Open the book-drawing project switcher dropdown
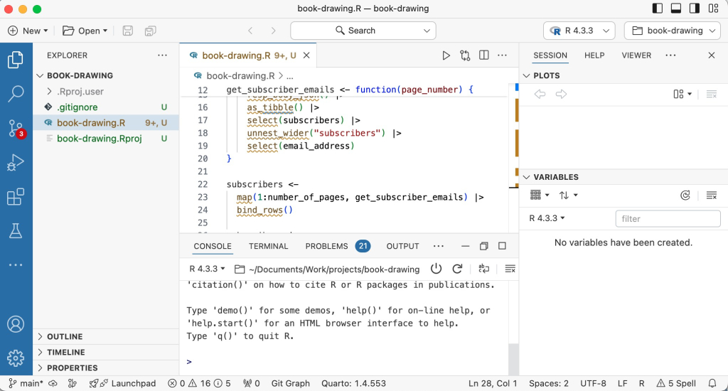Screen dimensions: 728x391 [673, 31]
